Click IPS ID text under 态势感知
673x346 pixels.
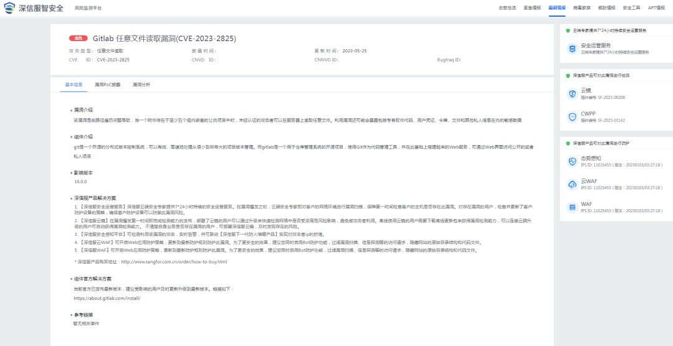tap(622, 164)
